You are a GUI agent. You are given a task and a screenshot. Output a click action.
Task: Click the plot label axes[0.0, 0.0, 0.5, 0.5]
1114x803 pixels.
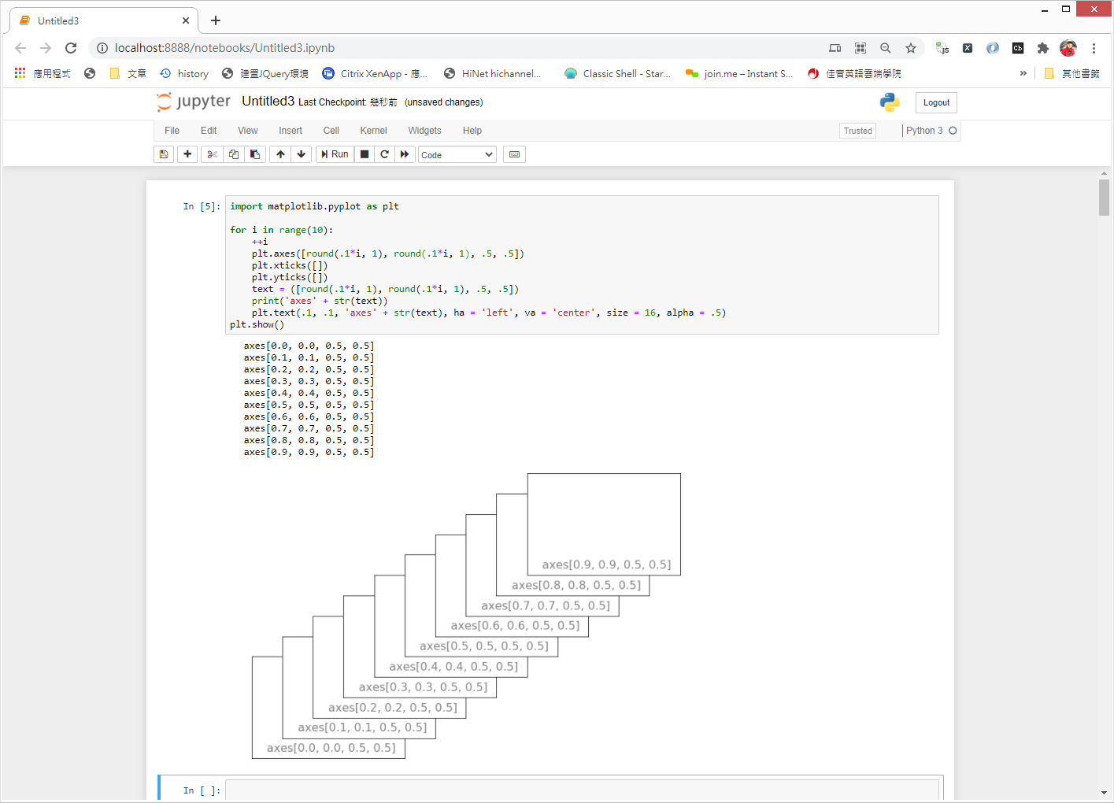click(x=331, y=748)
